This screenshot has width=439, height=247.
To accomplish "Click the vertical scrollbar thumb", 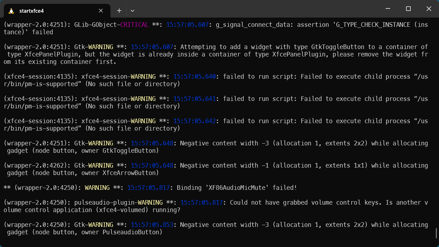I will [436, 234].
